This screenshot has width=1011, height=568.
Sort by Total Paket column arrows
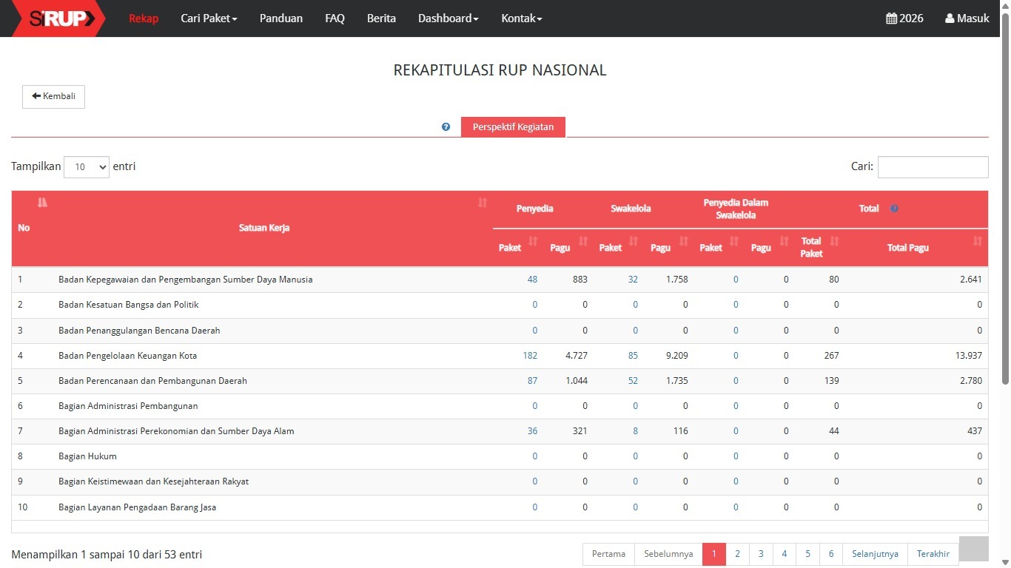tap(835, 242)
